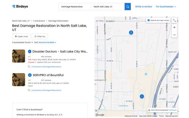Click Disaster Doctors category tags link
Image resolution: width=189 pixels, height=118 pixels.
46,67
